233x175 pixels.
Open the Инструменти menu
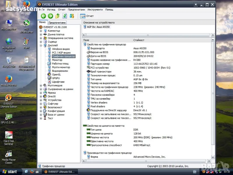(95, 10)
